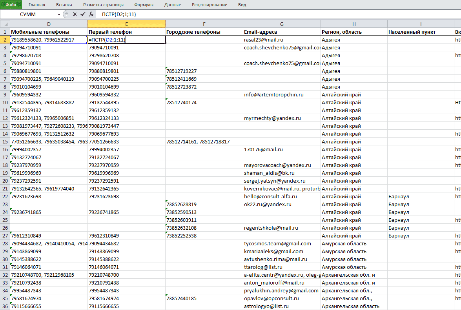The image size is (461, 310).
Task: Click header cell Населенный пункт
Action: click(x=421, y=32)
